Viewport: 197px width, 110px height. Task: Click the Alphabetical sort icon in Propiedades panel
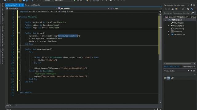point(168,78)
